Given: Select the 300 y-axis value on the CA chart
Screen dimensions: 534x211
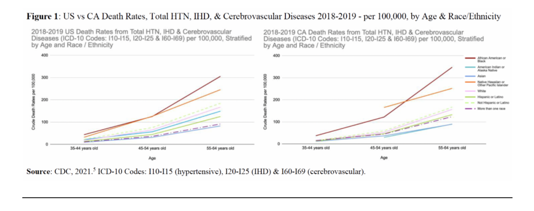Looking at the screenshot, I should click(x=276, y=78).
